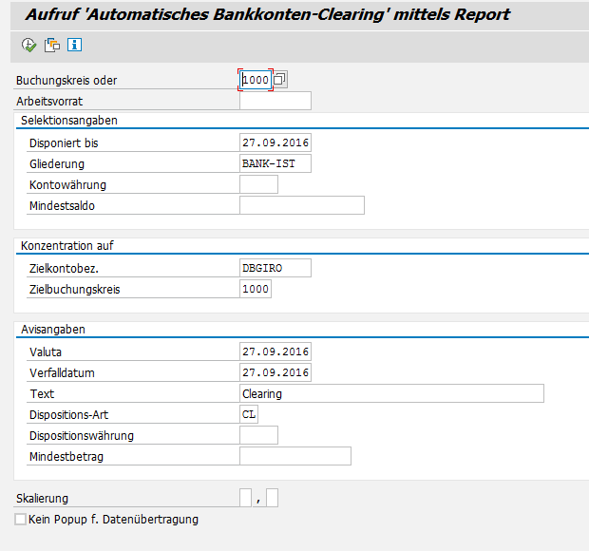Click the Valuta date field
The width and height of the screenshot is (589, 551).
275,351
